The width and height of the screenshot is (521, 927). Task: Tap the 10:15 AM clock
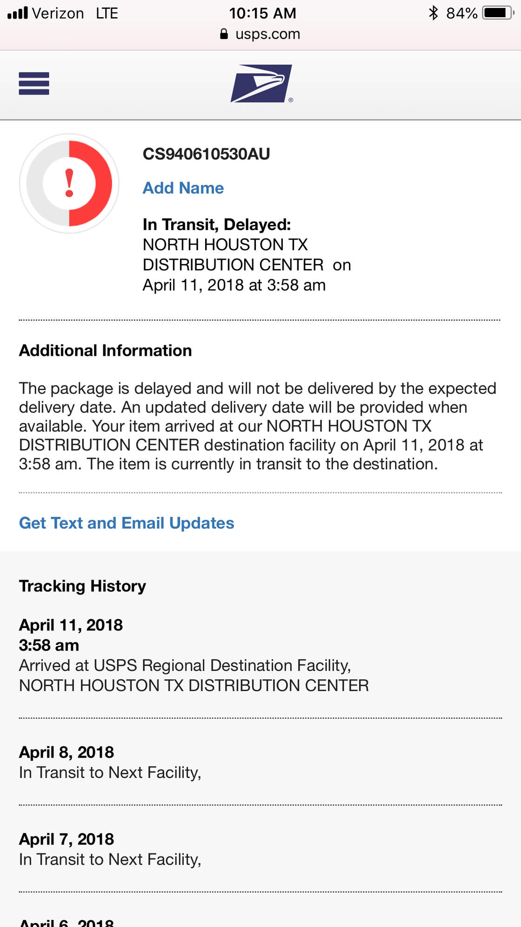262,13
